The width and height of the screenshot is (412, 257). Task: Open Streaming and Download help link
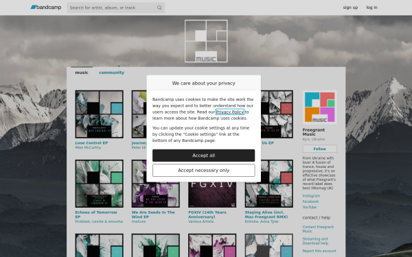[x=315, y=241]
